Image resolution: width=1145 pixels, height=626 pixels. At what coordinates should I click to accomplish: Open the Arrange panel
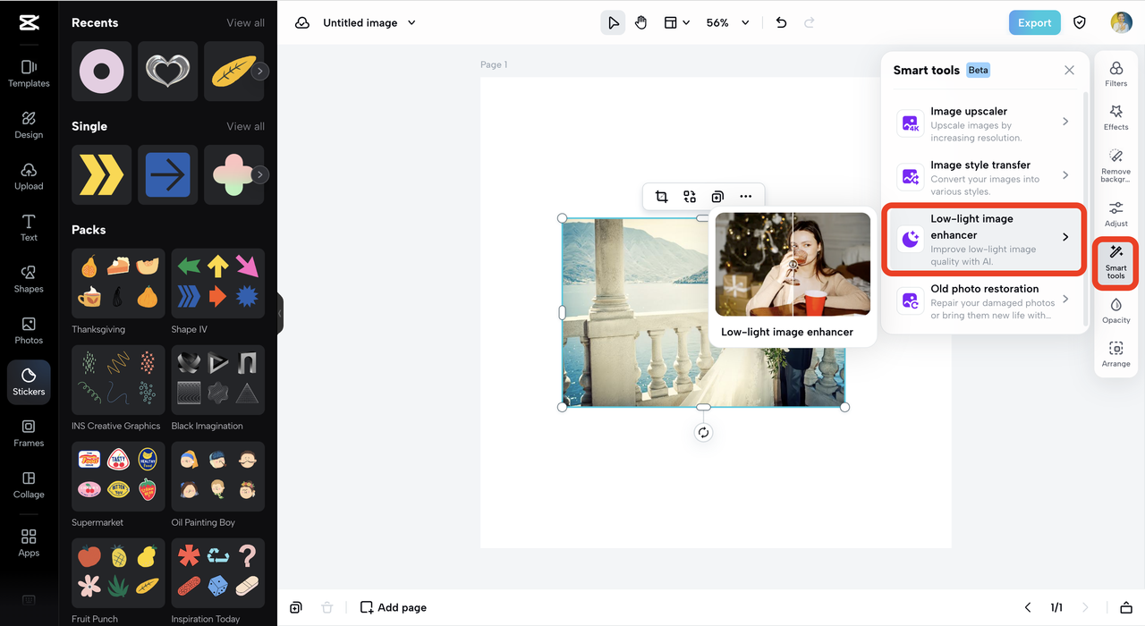[1116, 354]
